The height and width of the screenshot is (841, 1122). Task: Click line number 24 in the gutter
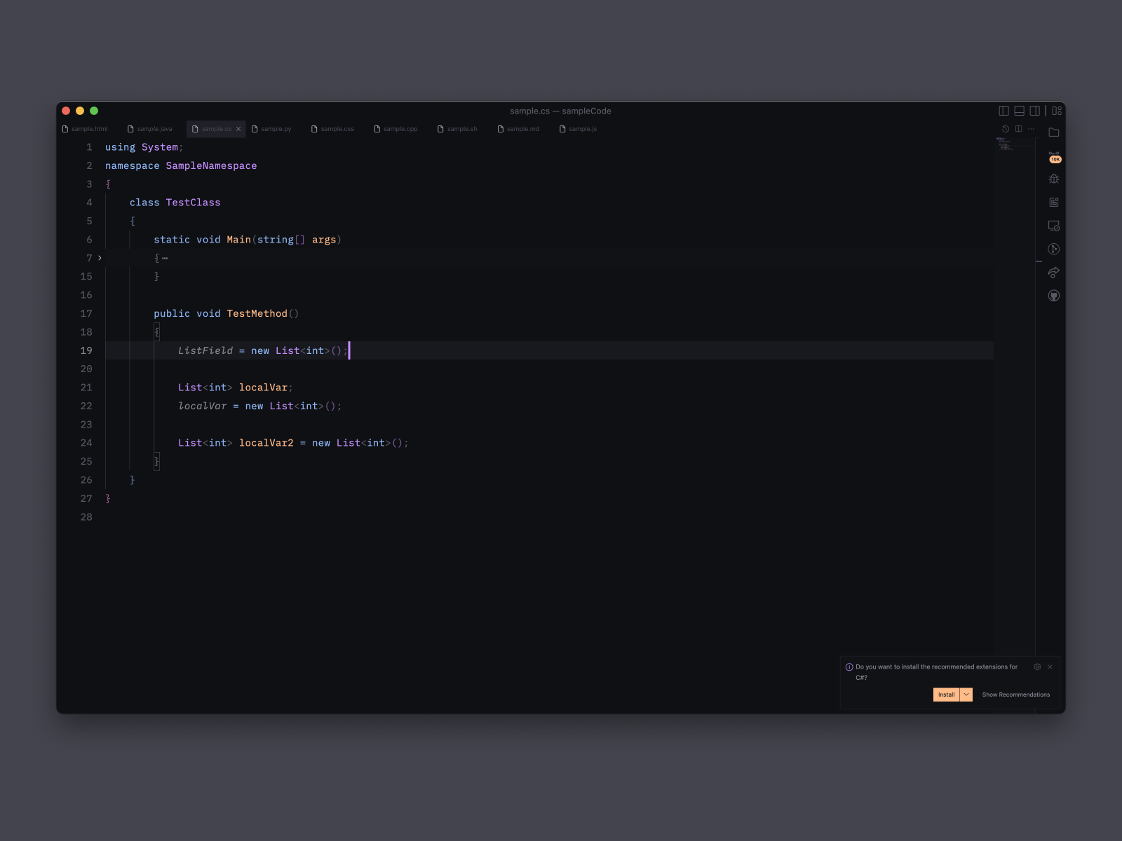(x=86, y=443)
